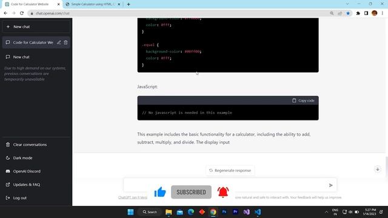Copy code of the JavaScript block

coord(303,101)
